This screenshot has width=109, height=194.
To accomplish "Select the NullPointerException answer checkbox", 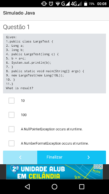I will pyautogui.click(x=12, y=129).
